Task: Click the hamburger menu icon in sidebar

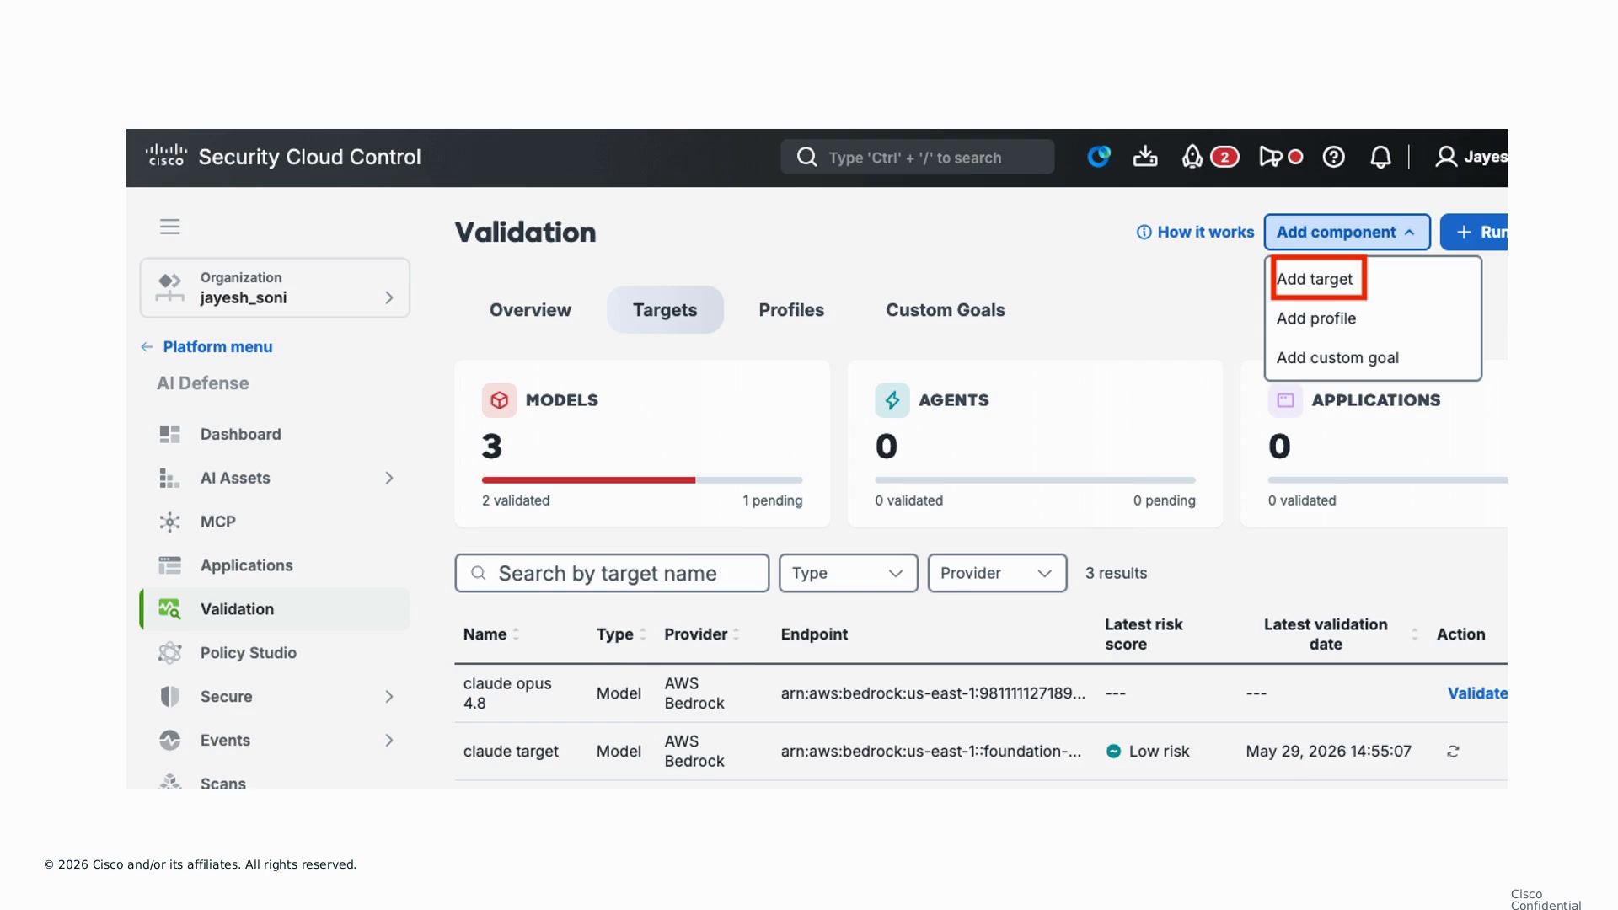Action: pos(169,227)
